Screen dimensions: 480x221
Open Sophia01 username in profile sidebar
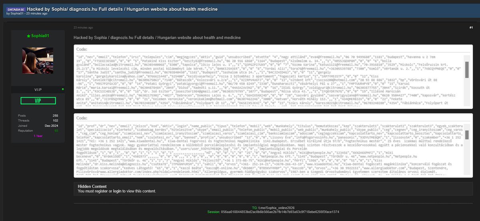40,36
